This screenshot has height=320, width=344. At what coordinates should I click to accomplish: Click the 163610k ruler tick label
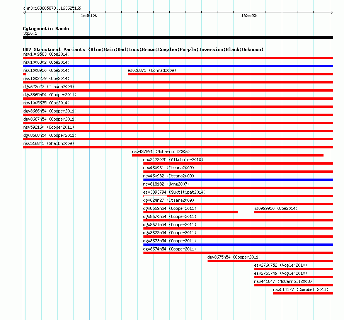[x=89, y=15]
